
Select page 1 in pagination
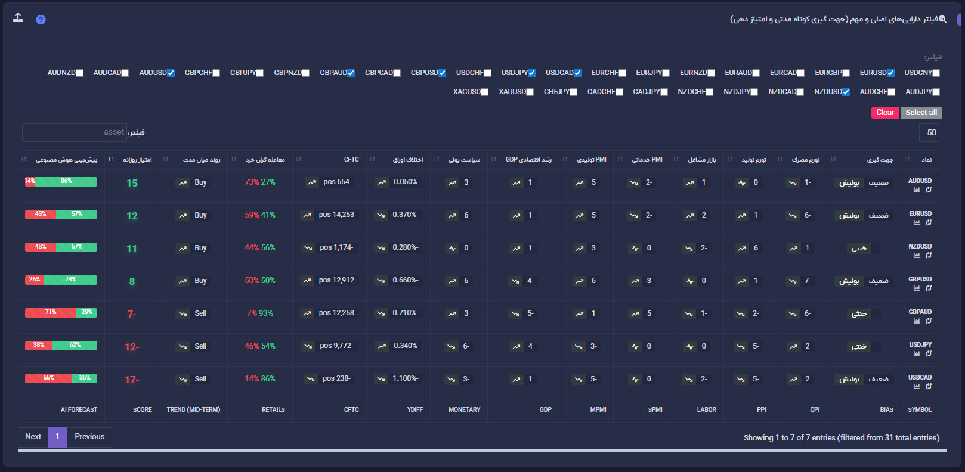pyautogui.click(x=57, y=437)
